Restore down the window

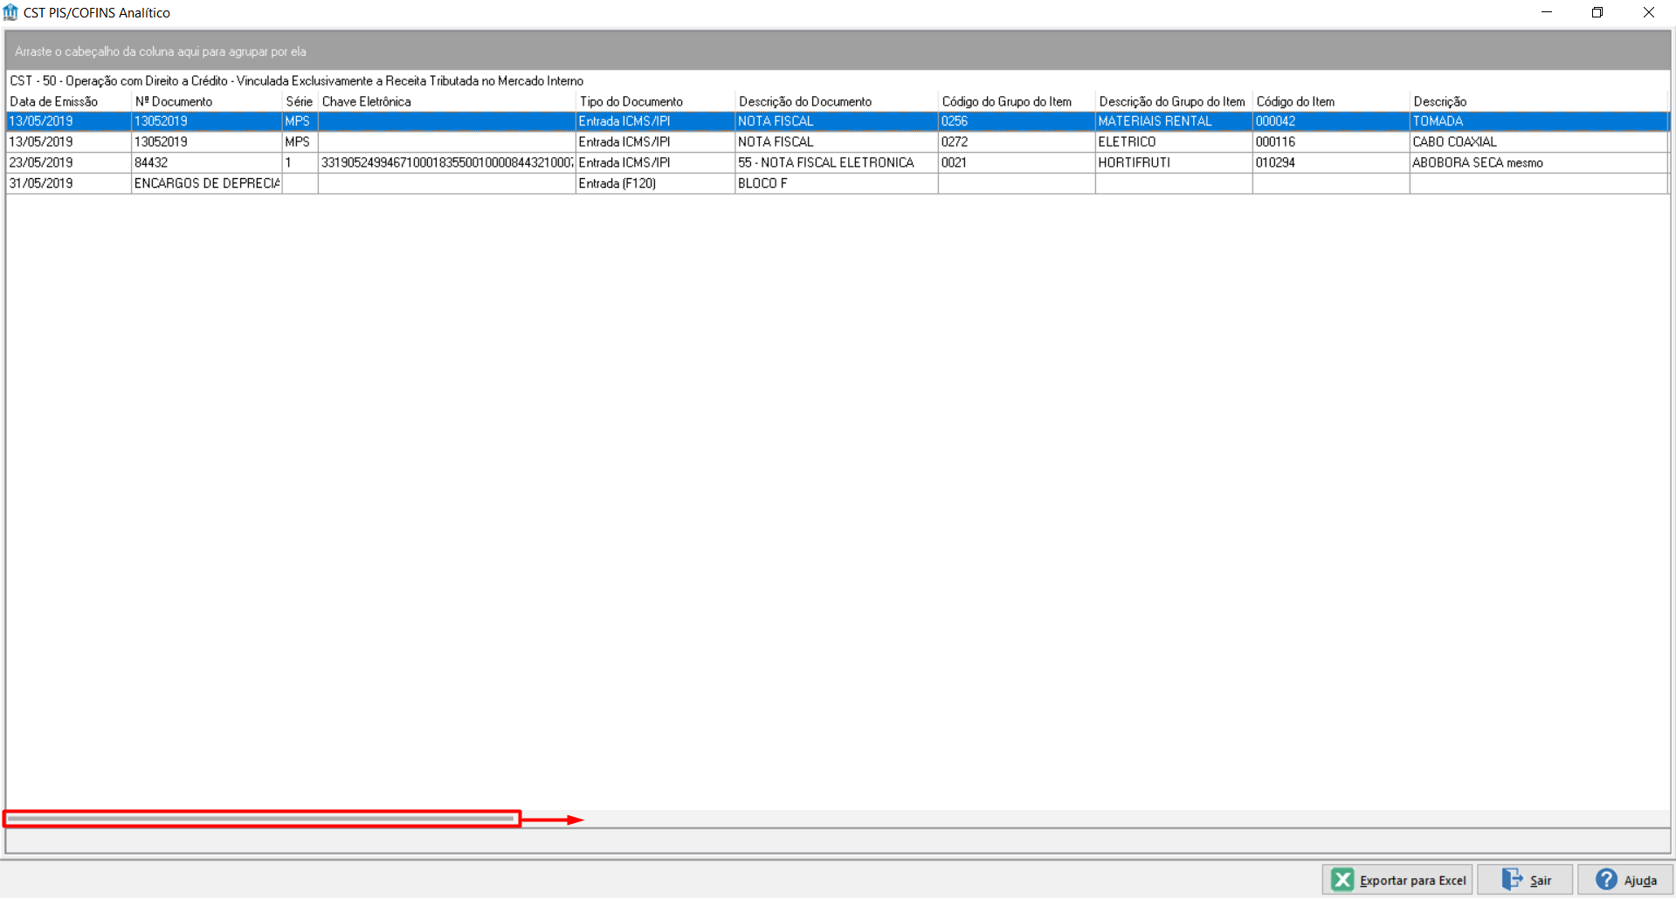point(1597,12)
